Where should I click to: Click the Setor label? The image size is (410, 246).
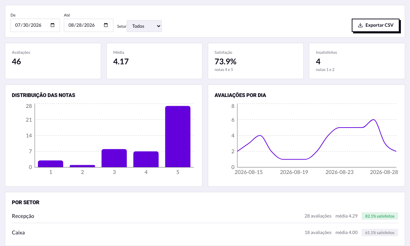[121, 26]
